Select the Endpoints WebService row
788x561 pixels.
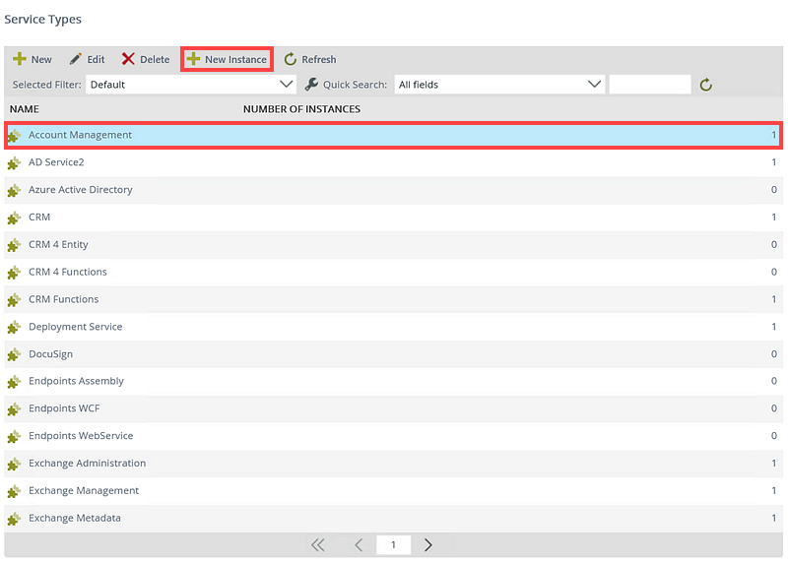point(393,436)
